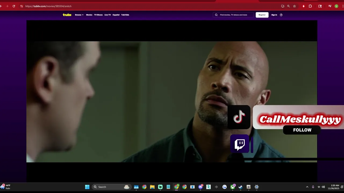The image size is (344, 193).
Task: Open the media controls music-note icon
Action: (x=330, y=6)
